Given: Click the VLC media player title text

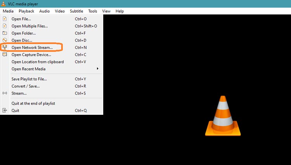Looking at the screenshot, I should (x=23, y=4).
